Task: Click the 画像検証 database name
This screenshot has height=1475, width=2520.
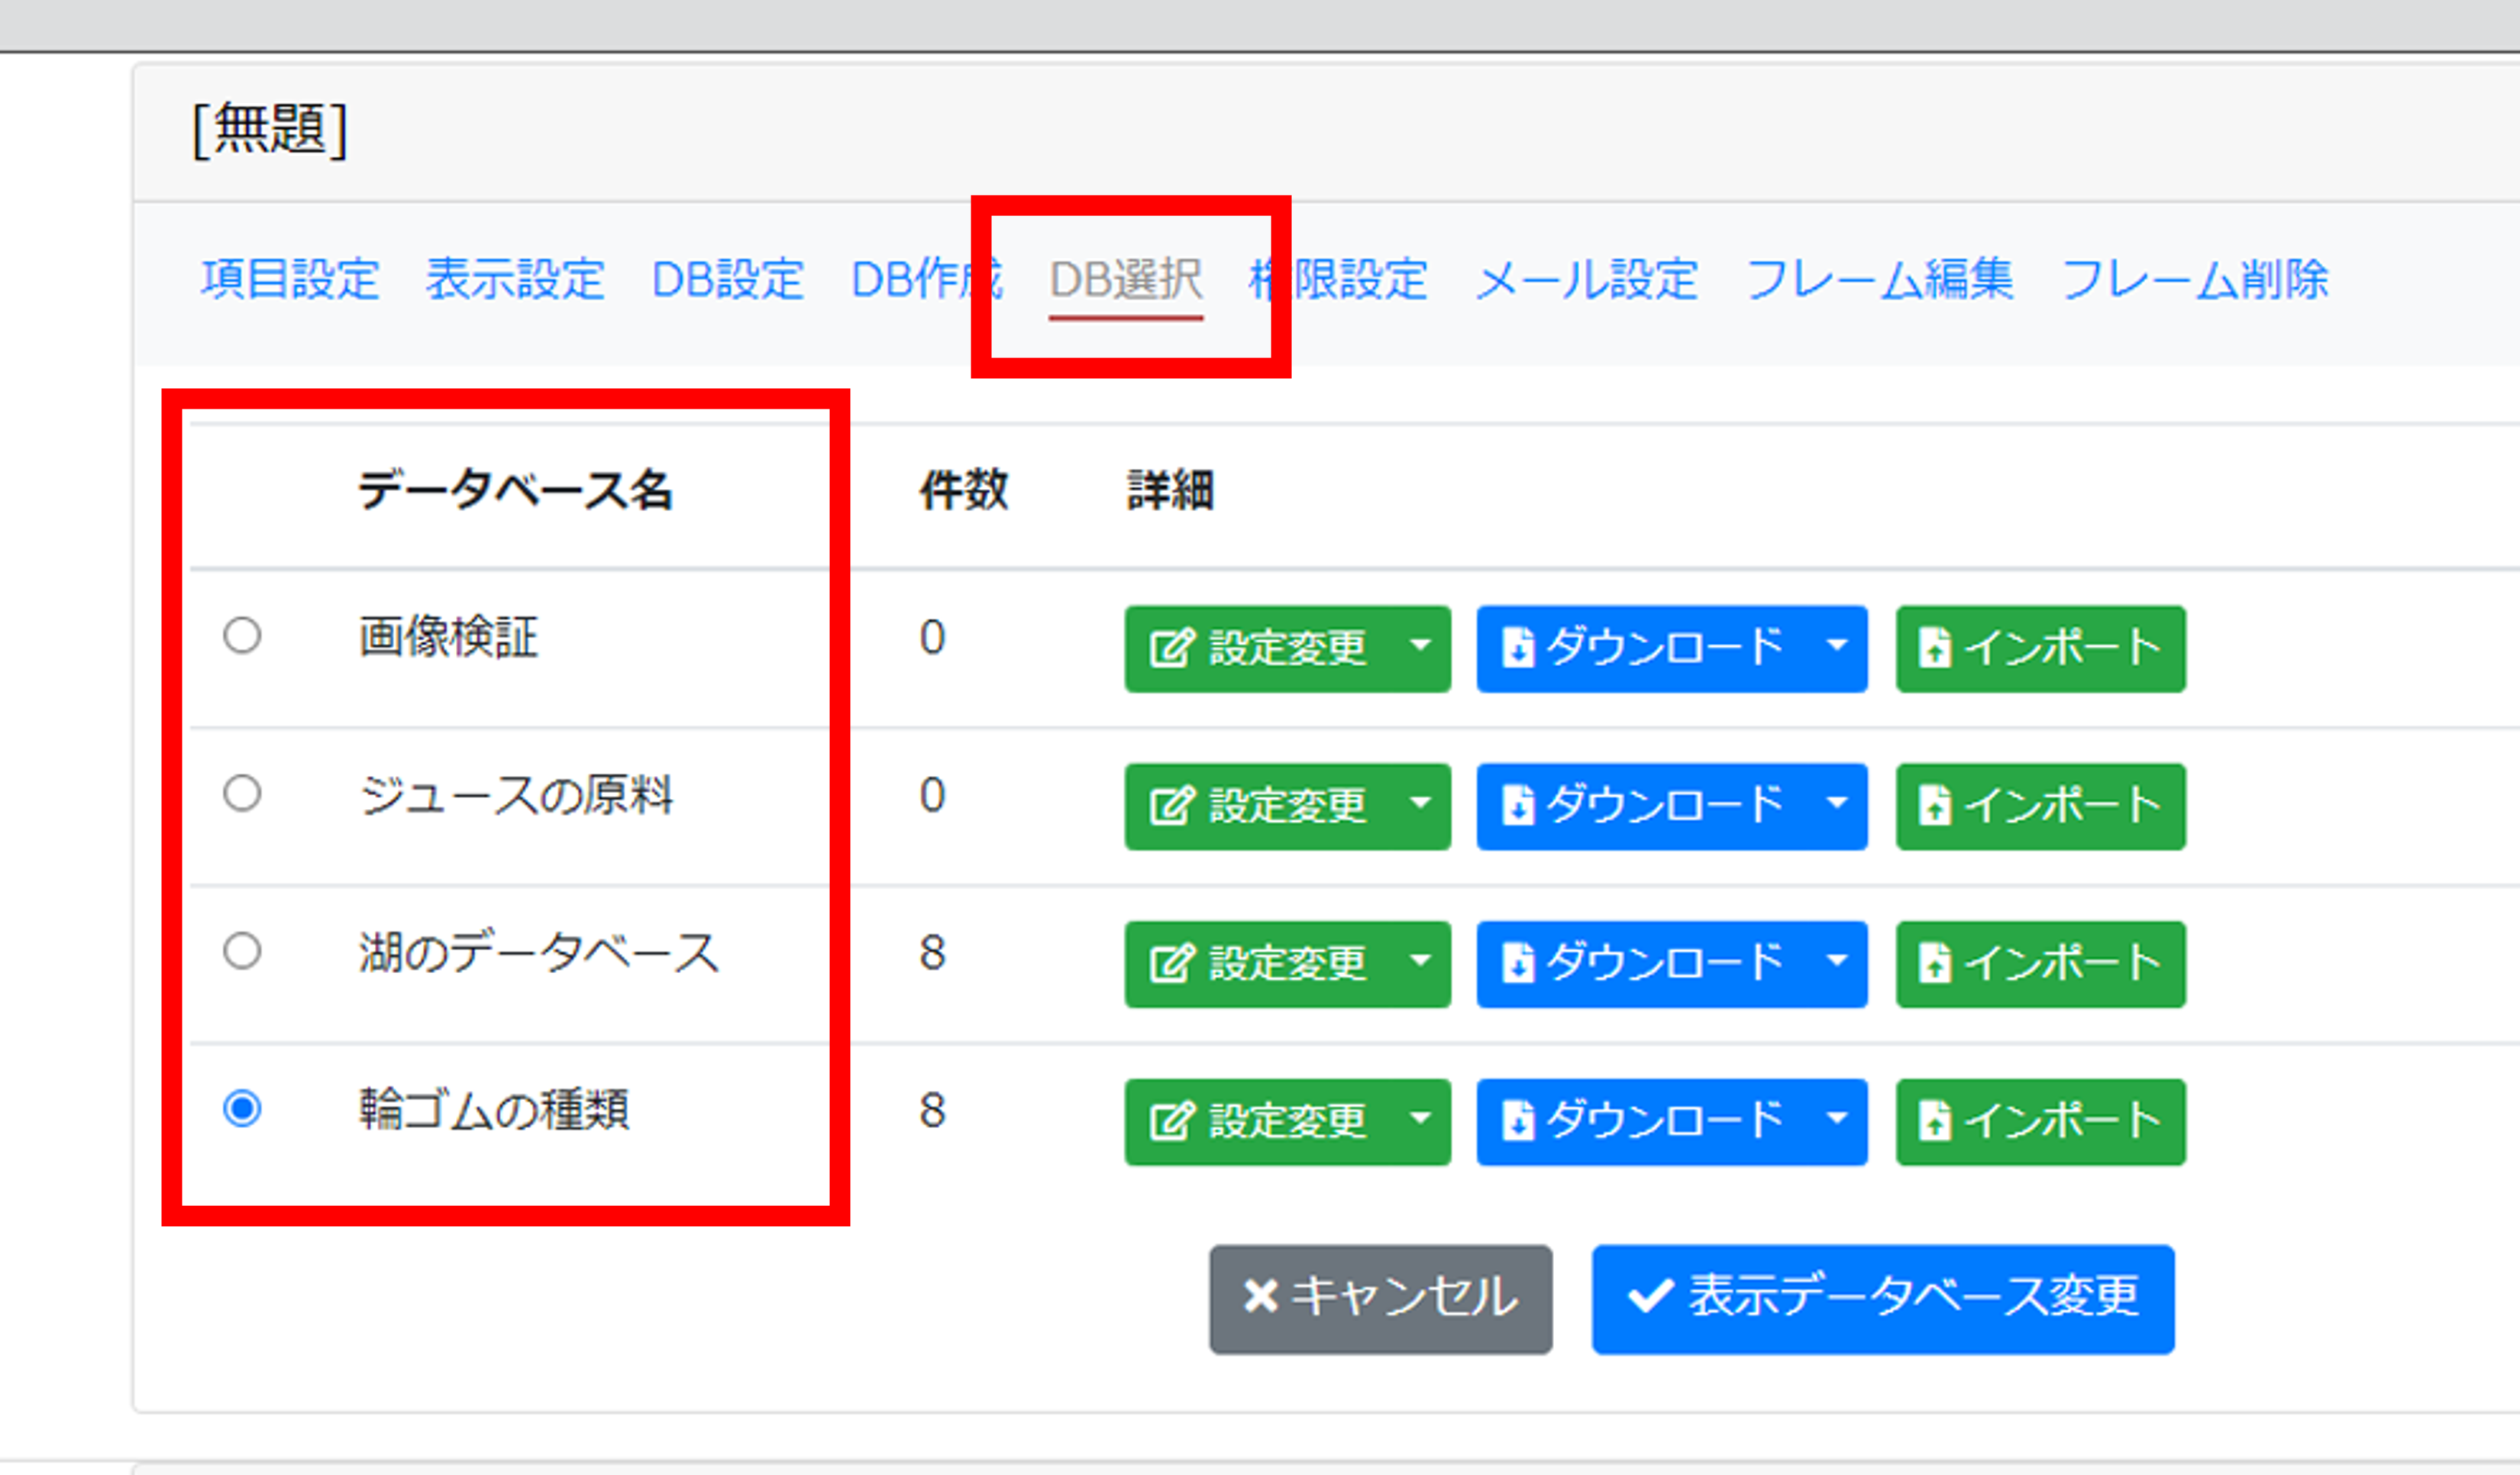Action: click(449, 637)
